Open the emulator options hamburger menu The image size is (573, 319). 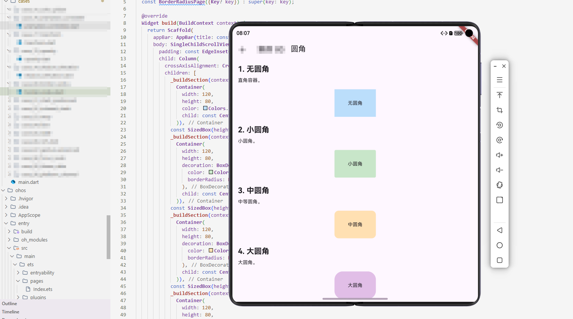coord(499,80)
